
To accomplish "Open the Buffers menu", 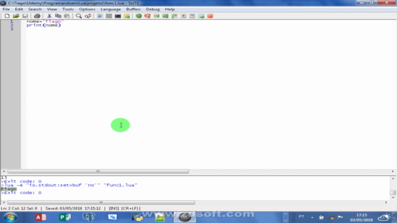I will 133,9.
